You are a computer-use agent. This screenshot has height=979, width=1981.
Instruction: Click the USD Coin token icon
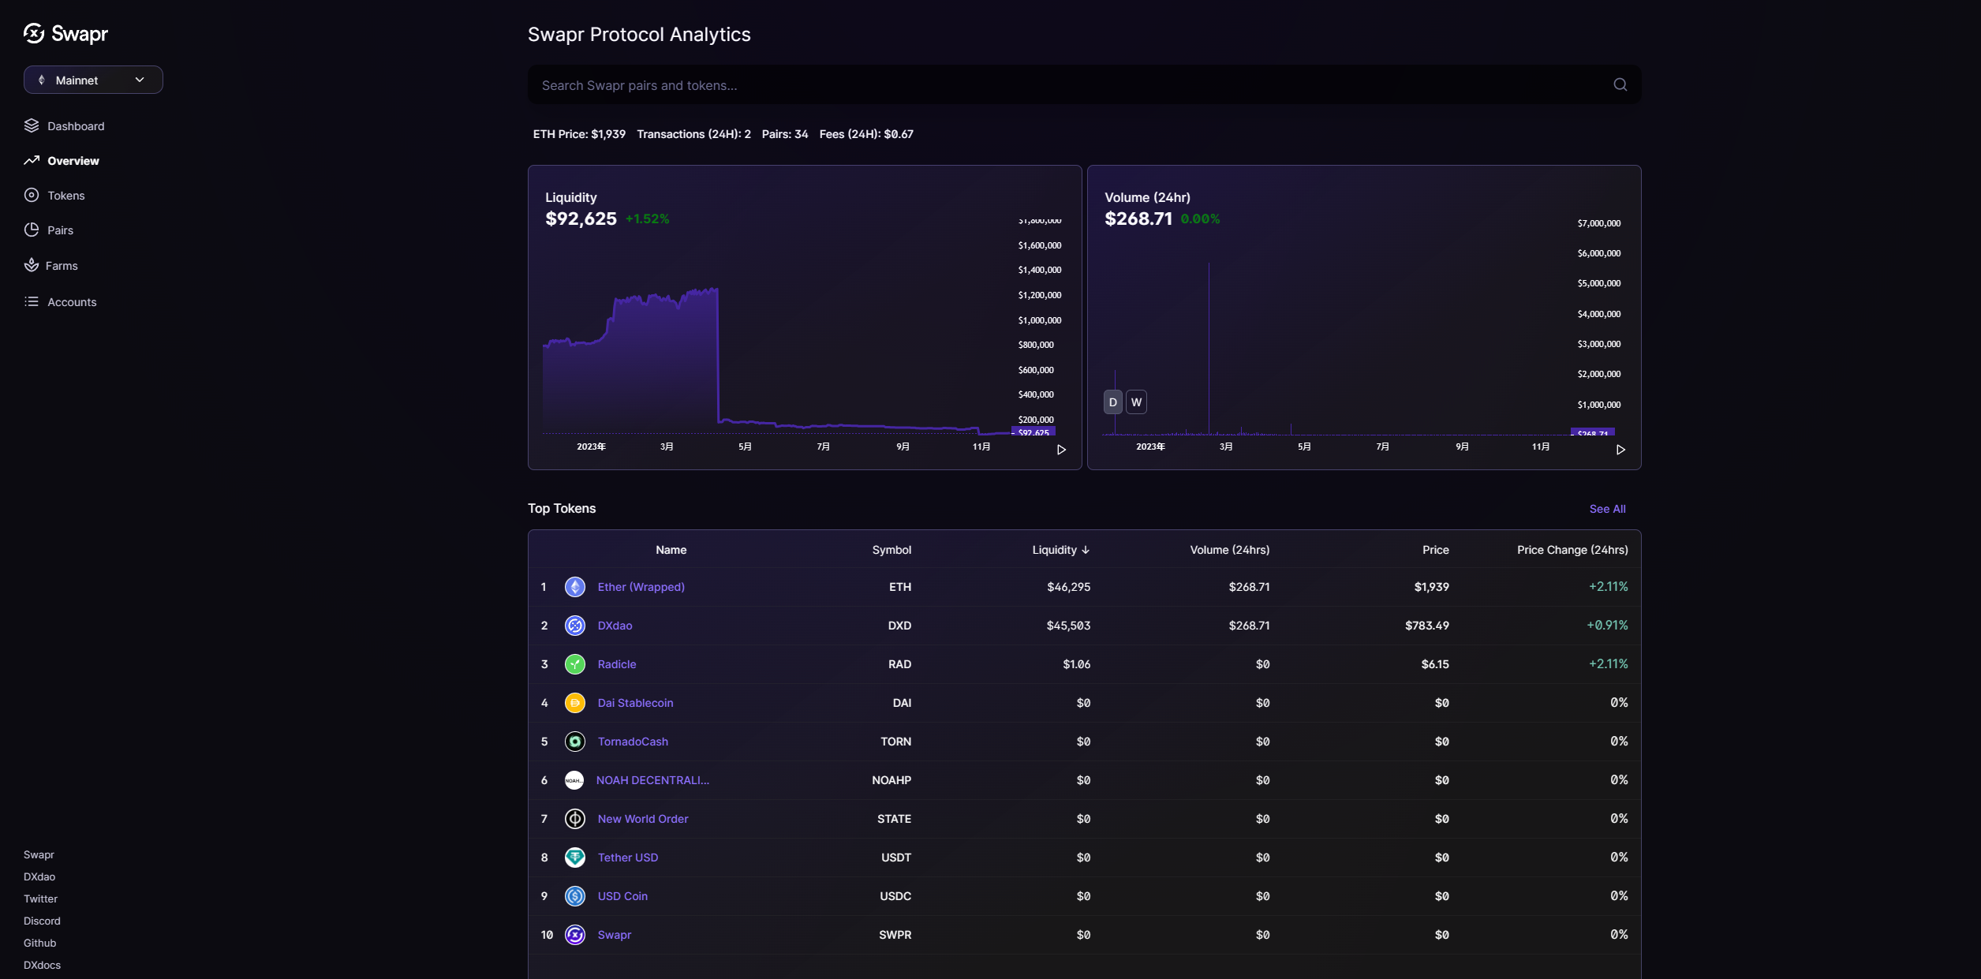[575, 896]
